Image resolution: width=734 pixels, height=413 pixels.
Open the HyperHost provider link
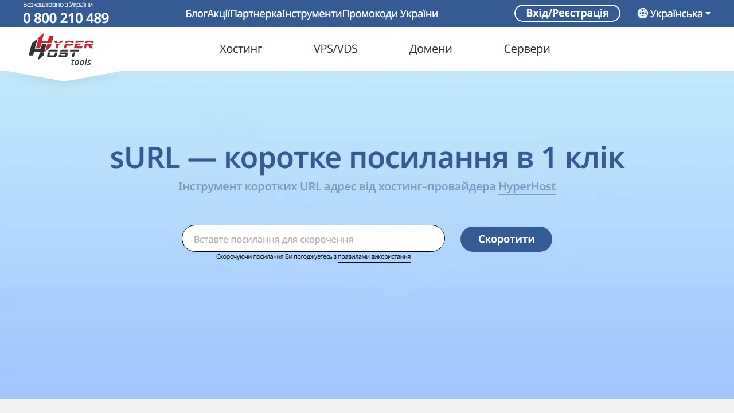pos(526,186)
